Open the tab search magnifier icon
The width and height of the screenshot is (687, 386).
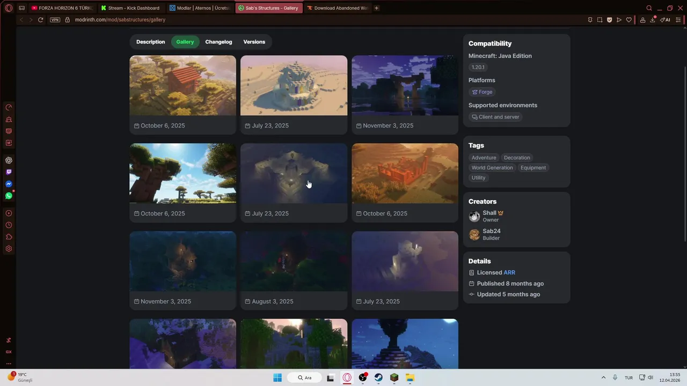(649, 8)
